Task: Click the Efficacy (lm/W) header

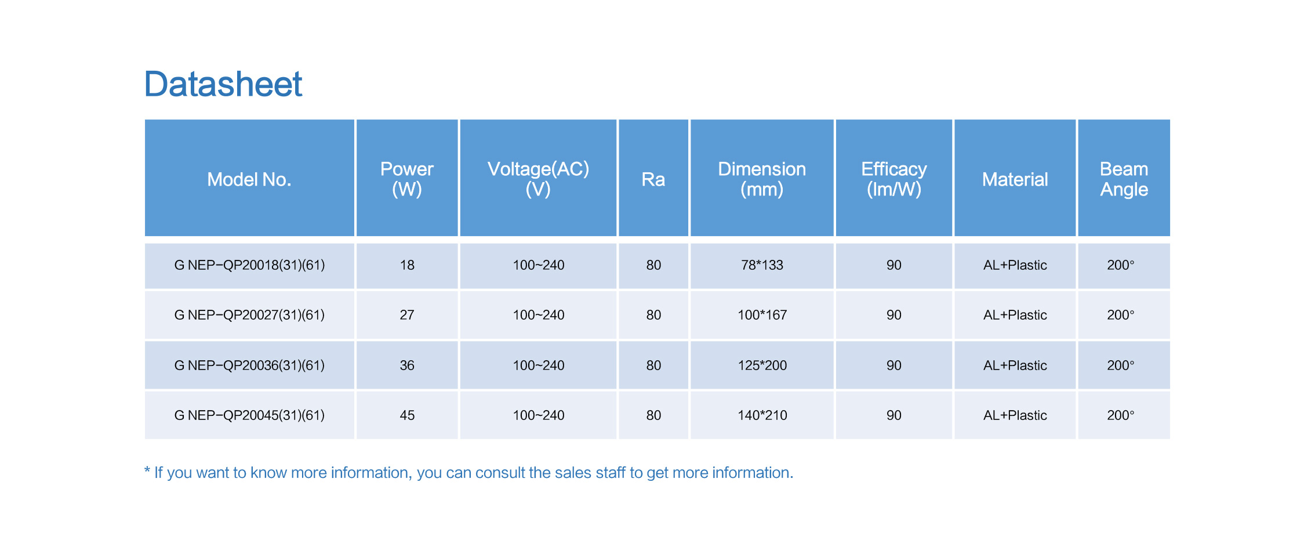Action: (894, 179)
